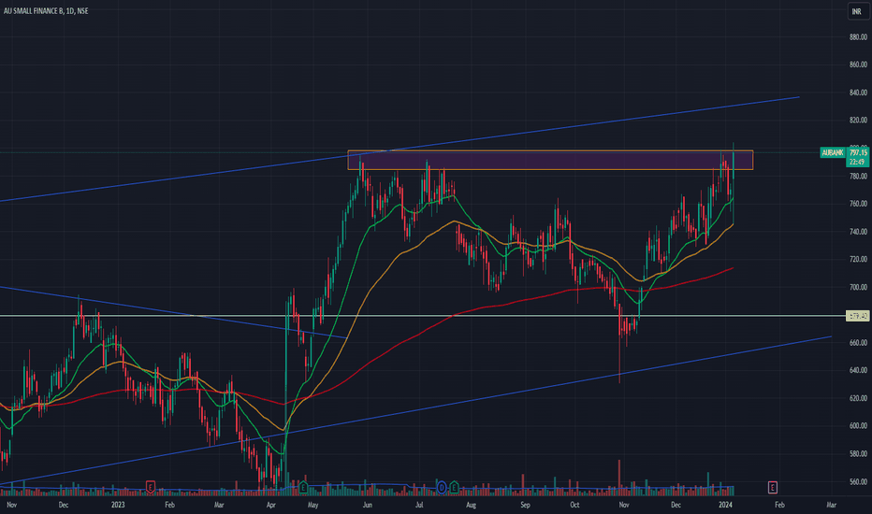Click the 640.00 price axis label
Screen dimensions: 872x514
[x=858, y=370]
